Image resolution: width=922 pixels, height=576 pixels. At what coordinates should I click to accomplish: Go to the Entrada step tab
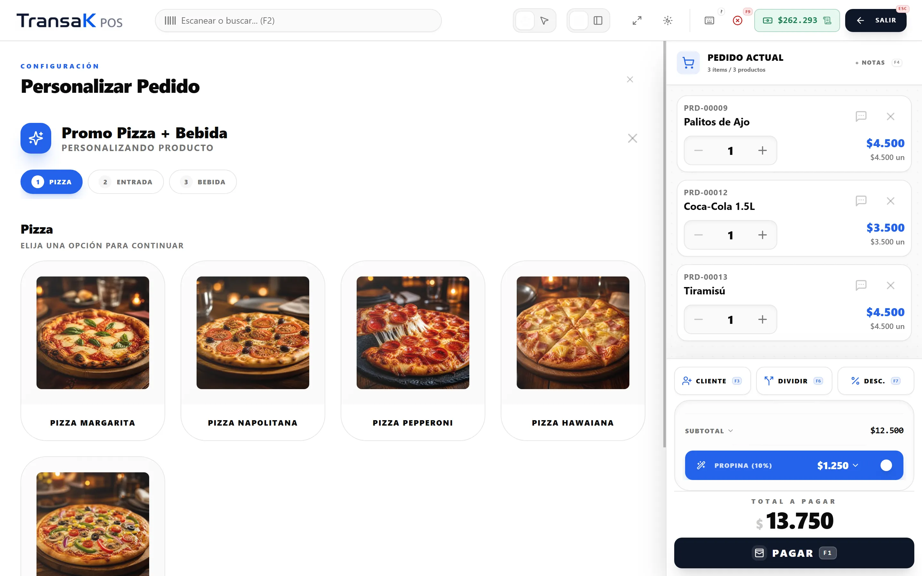click(x=126, y=182)
